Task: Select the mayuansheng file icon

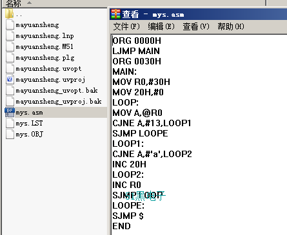Action: point(10,25)
